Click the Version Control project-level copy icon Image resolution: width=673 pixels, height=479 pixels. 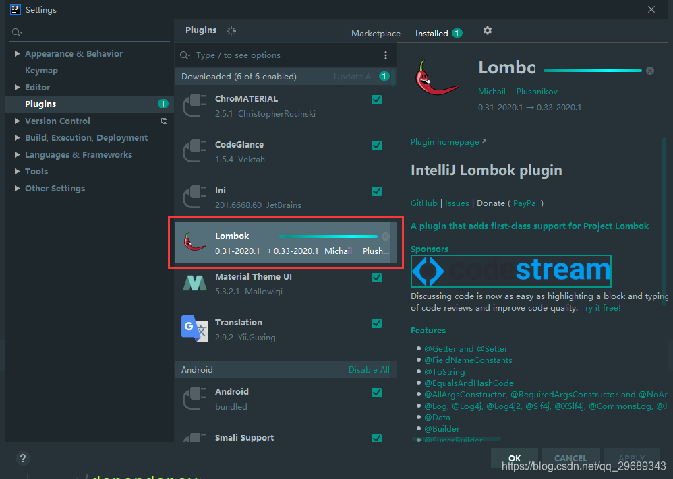click(x=164, y=121)
